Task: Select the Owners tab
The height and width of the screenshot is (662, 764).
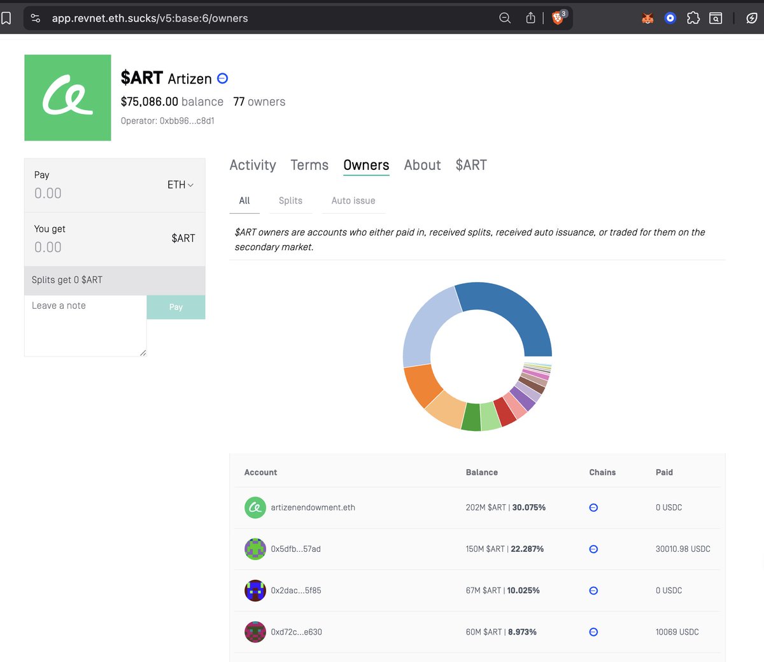Action: (x=366, y=165)
